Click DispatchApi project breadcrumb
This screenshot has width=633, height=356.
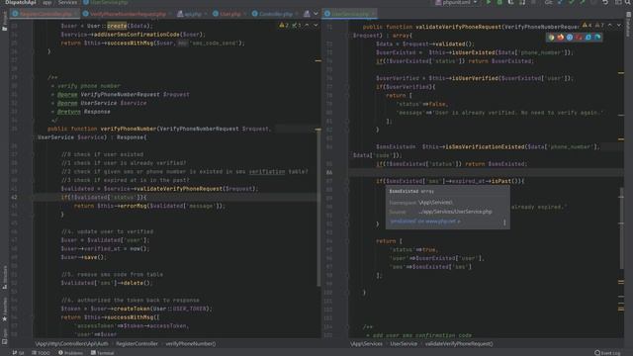tap(20, 2)
